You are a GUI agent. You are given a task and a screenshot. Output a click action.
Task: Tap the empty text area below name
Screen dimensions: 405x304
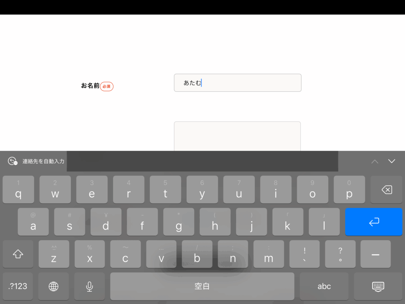pos(237,136)
